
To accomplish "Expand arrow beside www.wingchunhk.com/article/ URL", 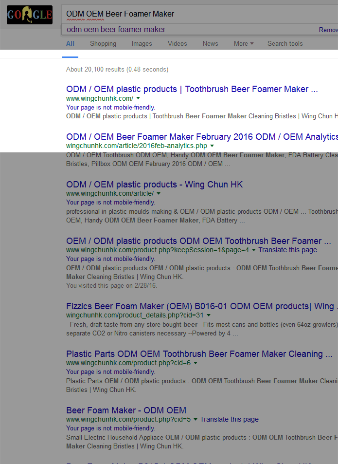I will [x=159, y=193].
